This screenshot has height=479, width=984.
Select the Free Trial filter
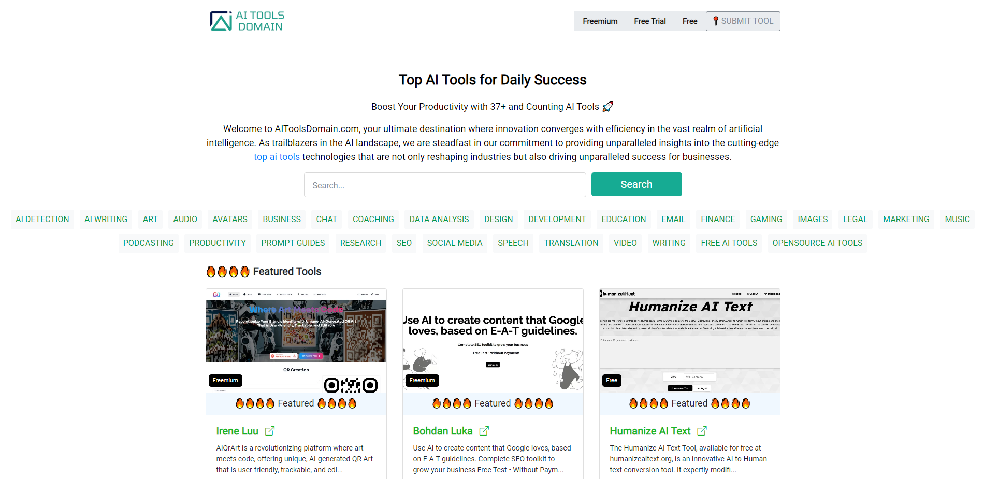650,21
